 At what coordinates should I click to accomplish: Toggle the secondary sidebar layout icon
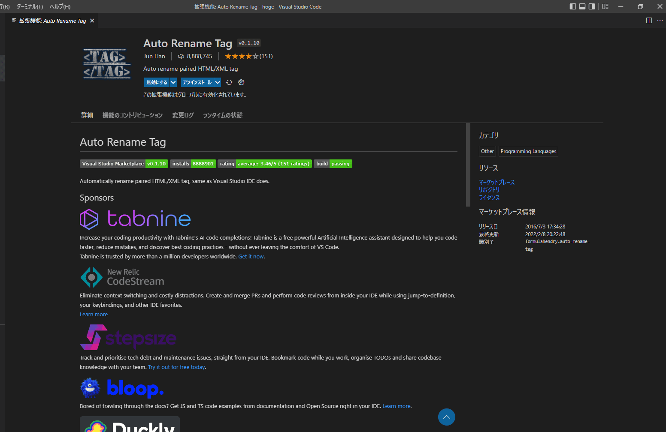592,6
